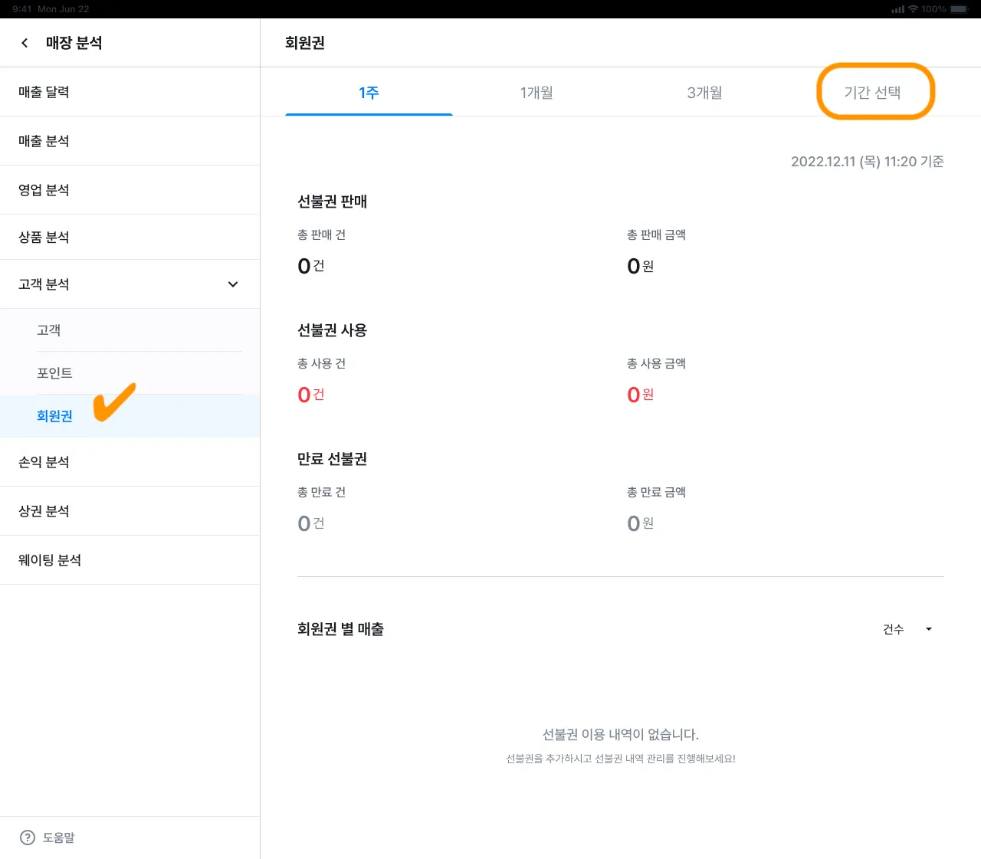981x859 pixels.
Task: Click the 도움말 question mark icon
Action: (x=28, y=838)
